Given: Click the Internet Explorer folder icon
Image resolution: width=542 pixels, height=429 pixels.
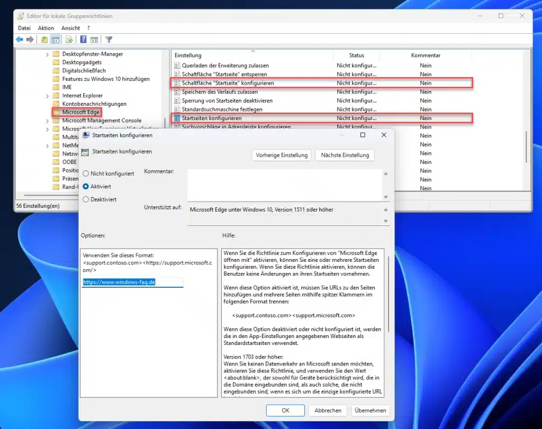Looking at the screenshot, I should pyautogui.click(x=56, y=95).
